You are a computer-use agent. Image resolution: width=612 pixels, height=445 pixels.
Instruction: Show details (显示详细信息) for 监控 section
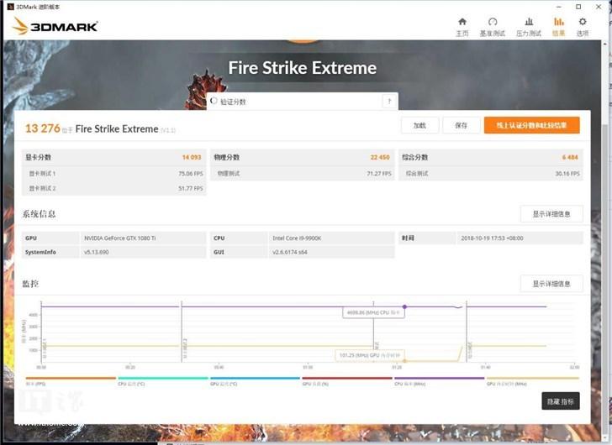point(551,284)
